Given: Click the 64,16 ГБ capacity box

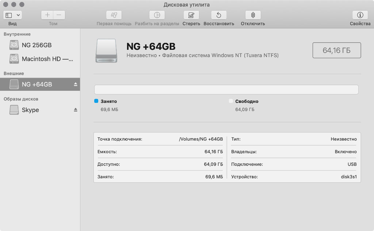Looking at the screenshot, I should [336, 50].
